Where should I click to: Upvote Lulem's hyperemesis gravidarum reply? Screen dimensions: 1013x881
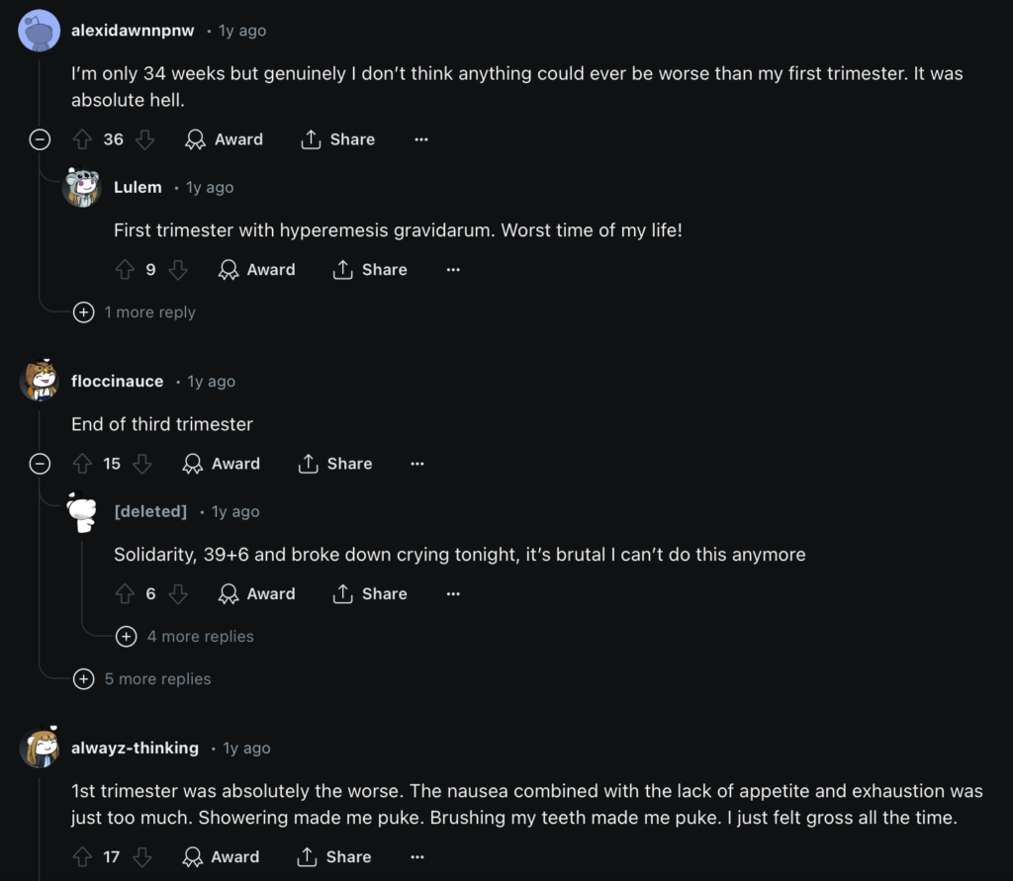pyautogui.click(x=125, y=269)
